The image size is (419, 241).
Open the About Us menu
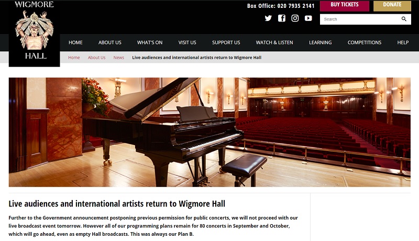[x=110, y=42]
